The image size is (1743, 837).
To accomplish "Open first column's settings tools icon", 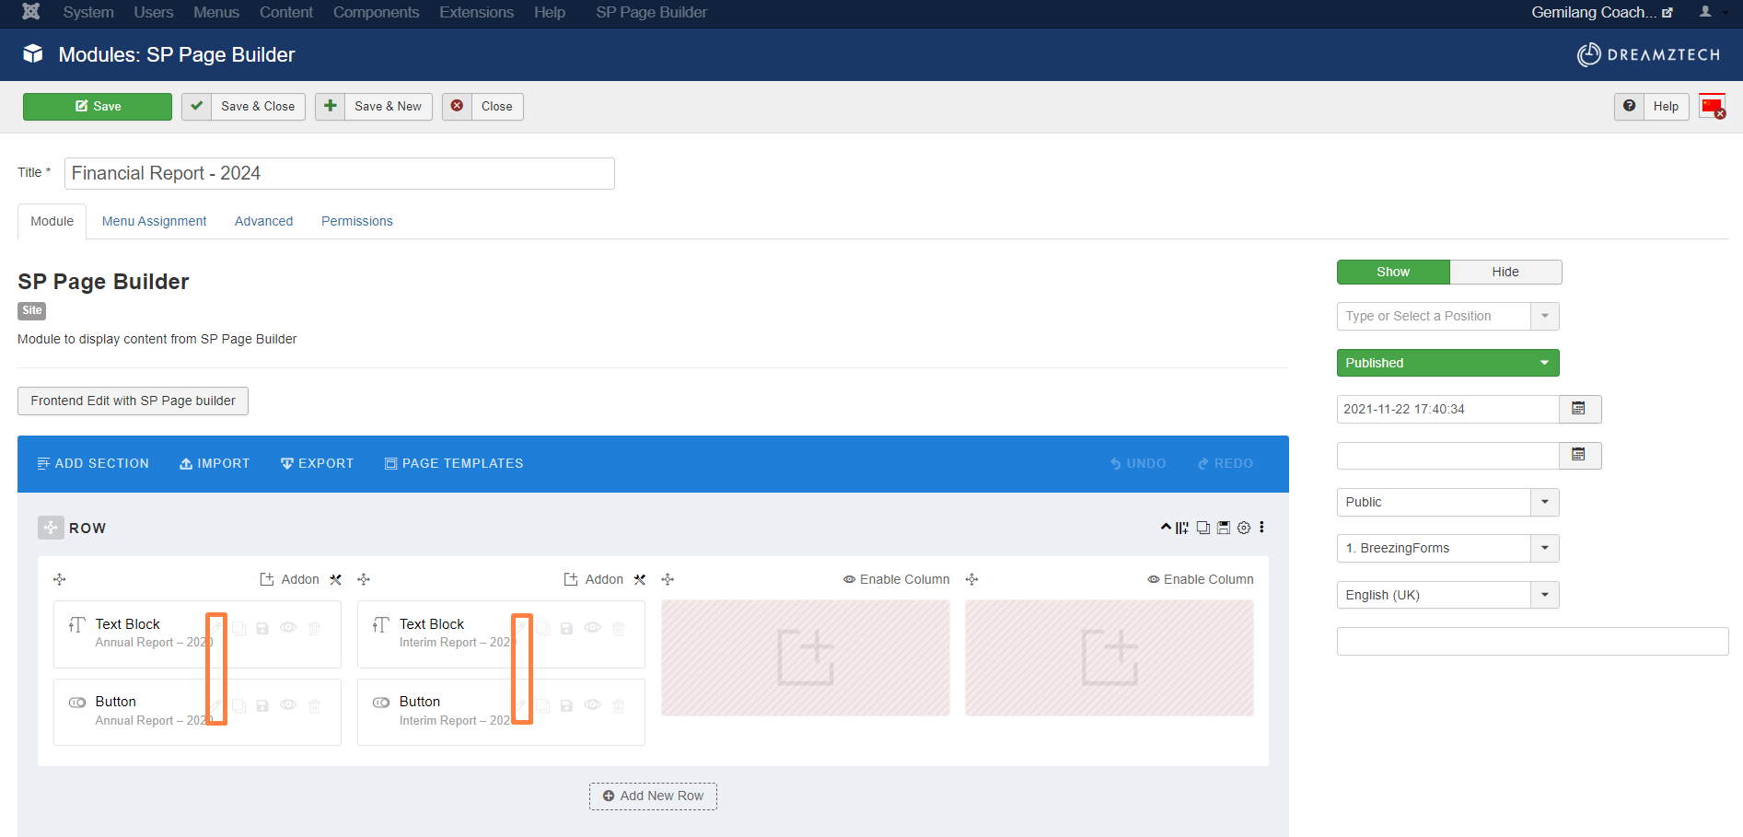I will [336, 579].
